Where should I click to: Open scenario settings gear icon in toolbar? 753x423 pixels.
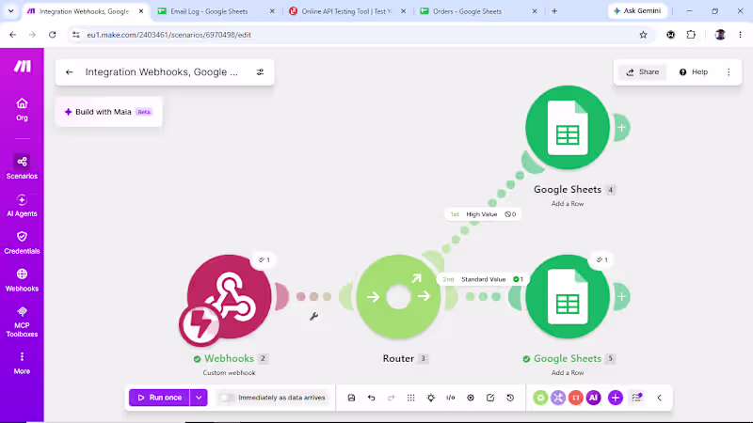[471, 398]
